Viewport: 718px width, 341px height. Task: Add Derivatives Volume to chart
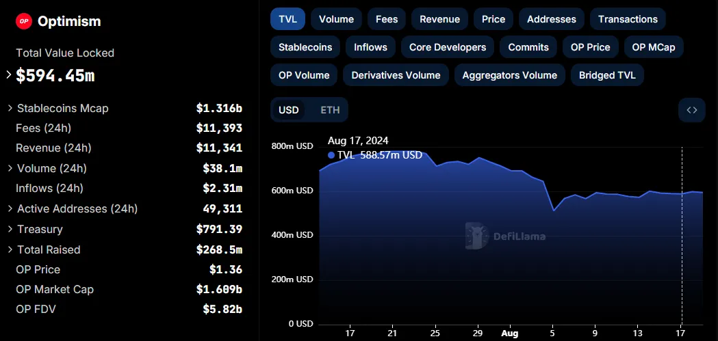tap(396, 75)
